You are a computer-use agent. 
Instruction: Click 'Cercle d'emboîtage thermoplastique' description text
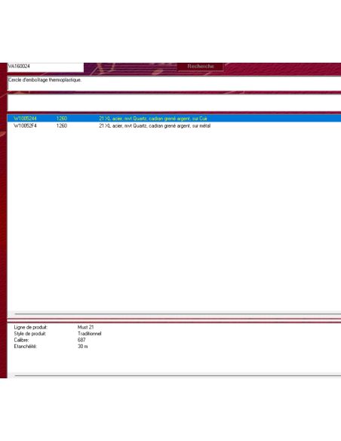tap(45, 80)
